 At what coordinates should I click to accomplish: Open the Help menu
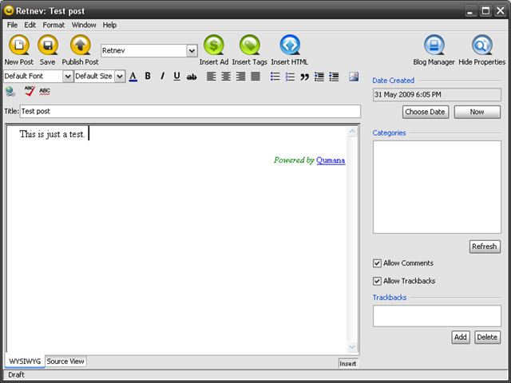point(109,25)
